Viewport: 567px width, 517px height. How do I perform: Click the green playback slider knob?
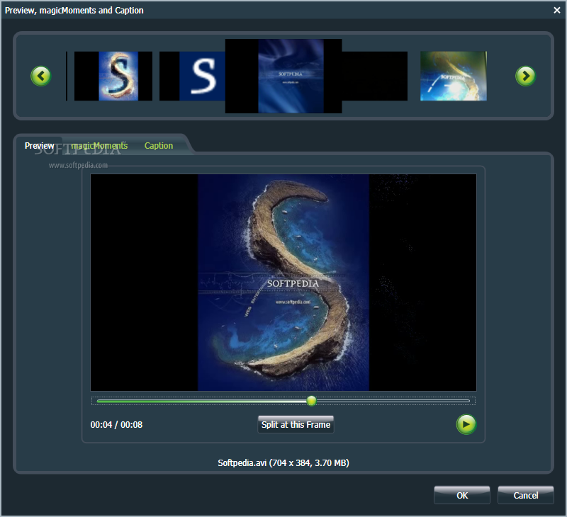(311, 401)
